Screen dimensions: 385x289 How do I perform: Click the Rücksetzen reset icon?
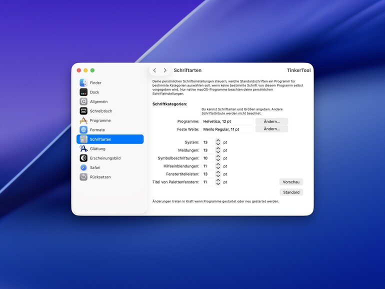pos(83,177)
